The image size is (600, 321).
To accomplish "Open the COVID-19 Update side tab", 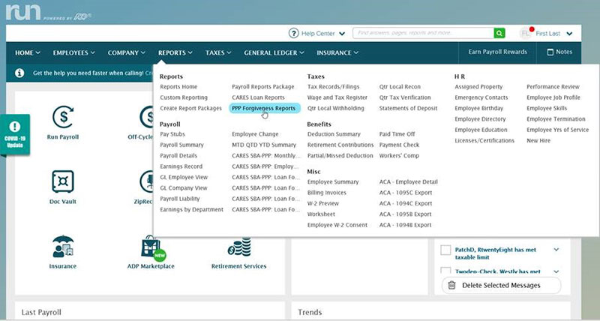I will click(15, 135).
